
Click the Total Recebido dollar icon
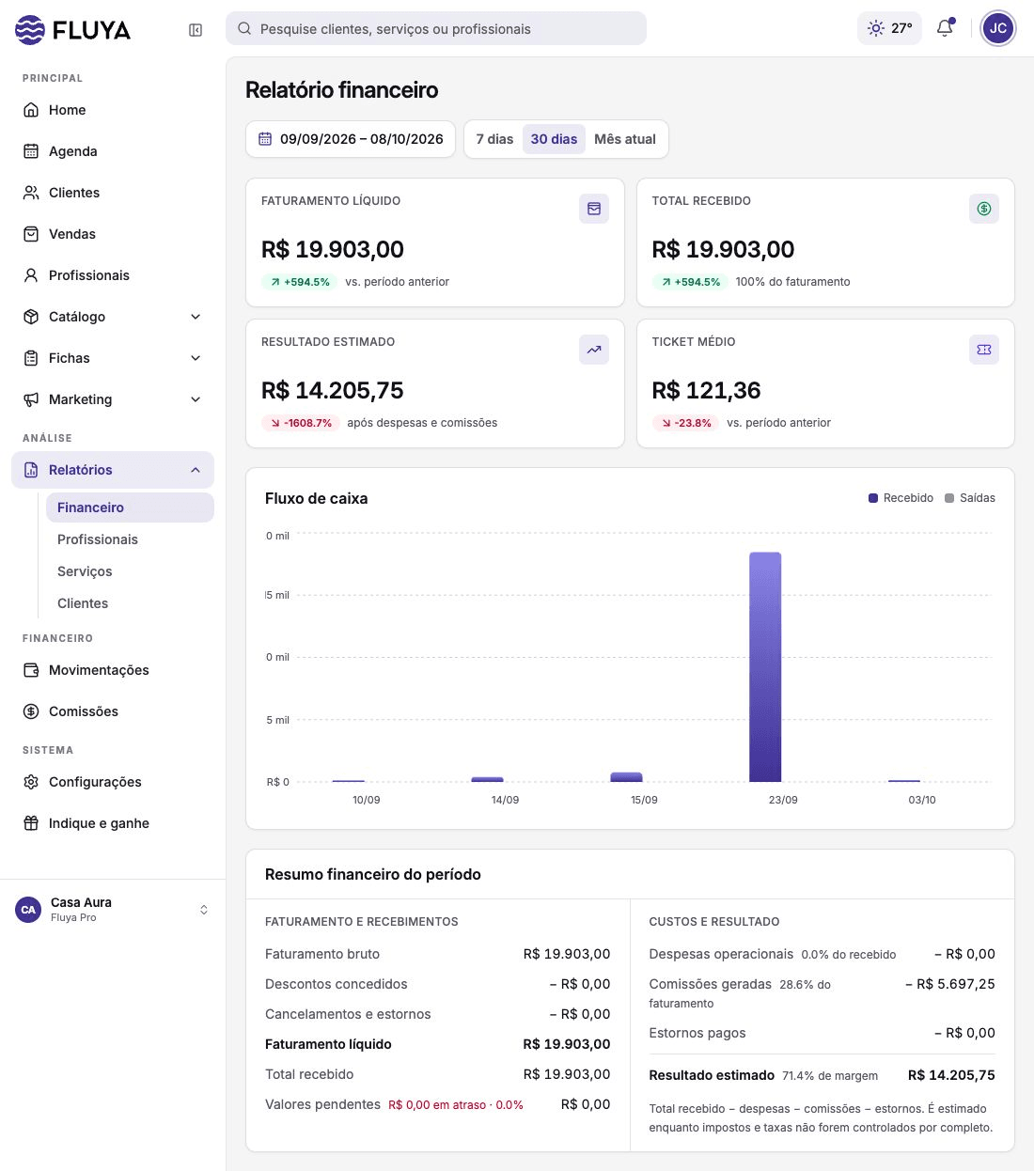984,209
